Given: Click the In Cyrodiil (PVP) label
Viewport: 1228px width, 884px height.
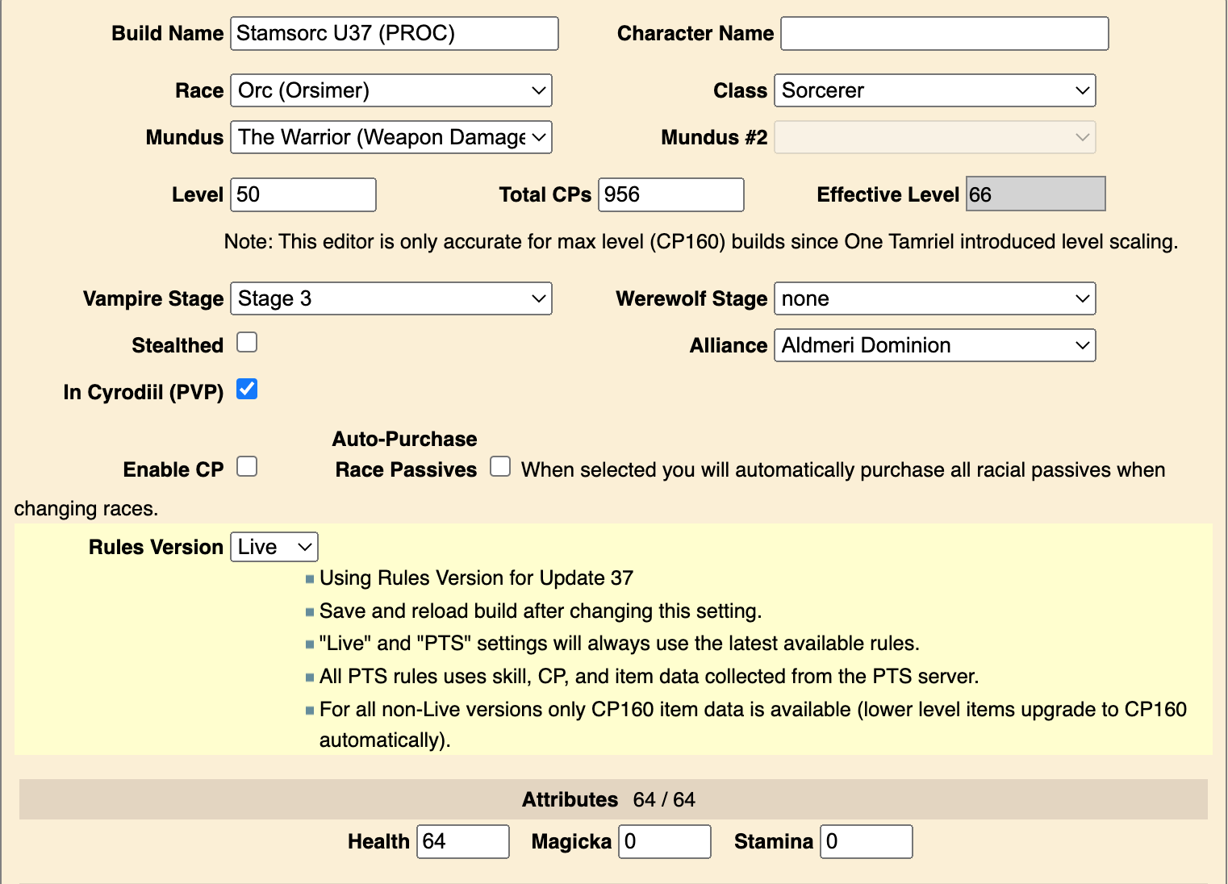Looking at the screenshot, I should (x=144, y=392).
